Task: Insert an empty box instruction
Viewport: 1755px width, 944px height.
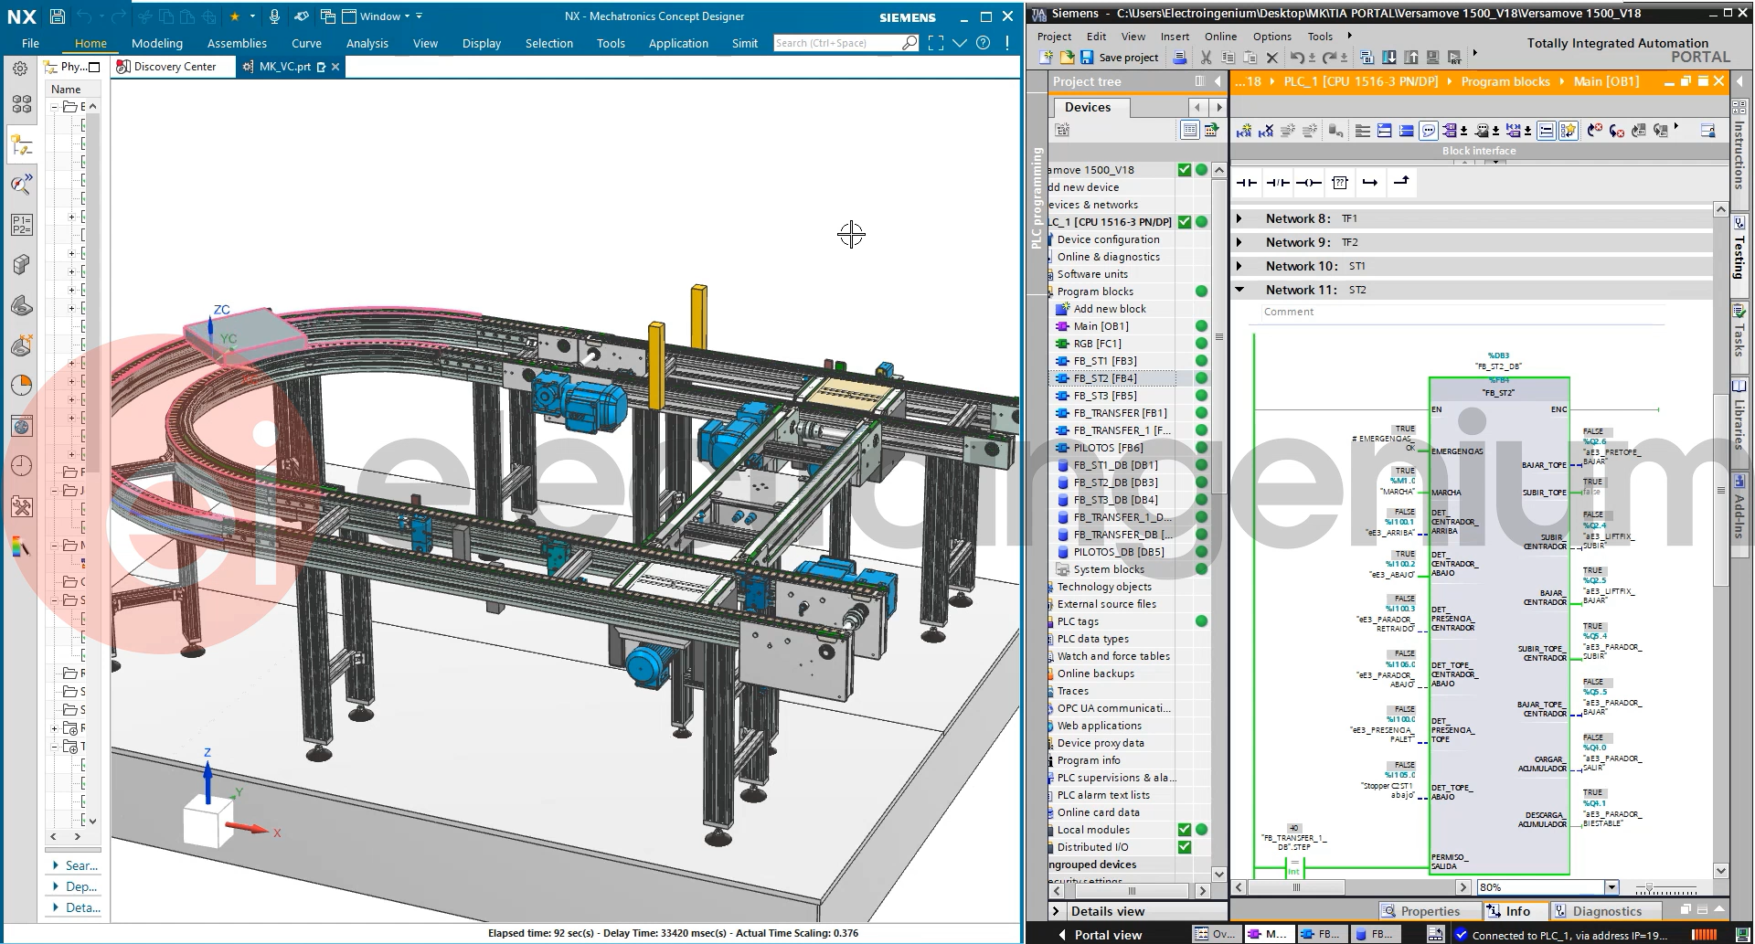Action: coord(1340,183)
